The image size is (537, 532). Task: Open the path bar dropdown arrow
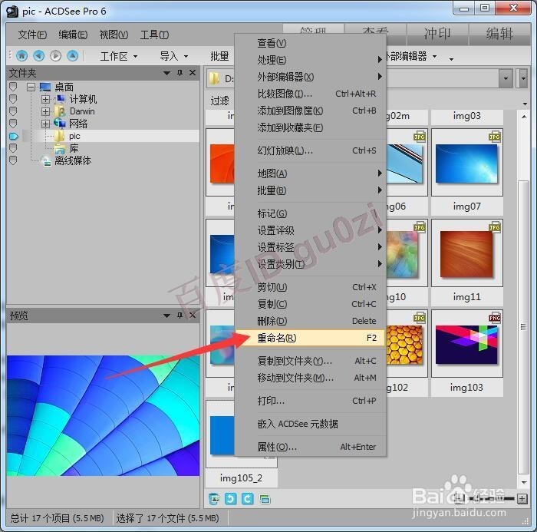[506, 78]
